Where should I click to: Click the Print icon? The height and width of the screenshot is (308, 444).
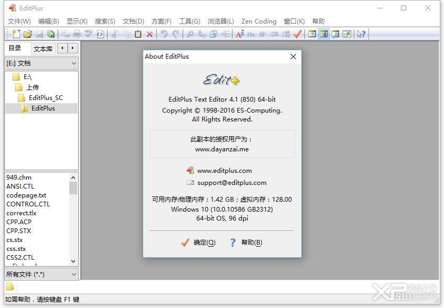point(77,34)
